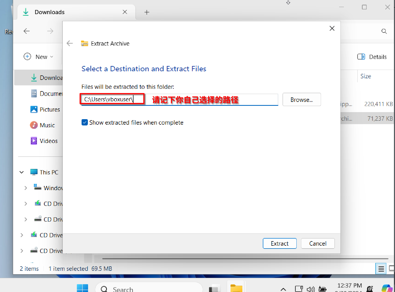Toggle Show extracted files when complete checkbox

85,123
